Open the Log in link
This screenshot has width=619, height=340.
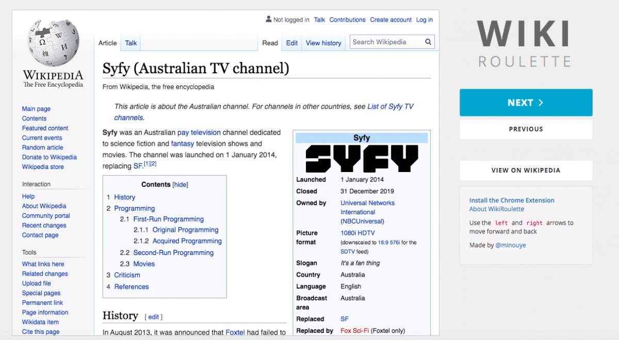pos(424,20)
